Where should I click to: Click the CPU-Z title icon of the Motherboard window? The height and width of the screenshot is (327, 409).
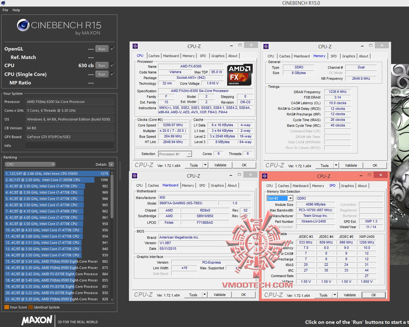pos(135,176)
